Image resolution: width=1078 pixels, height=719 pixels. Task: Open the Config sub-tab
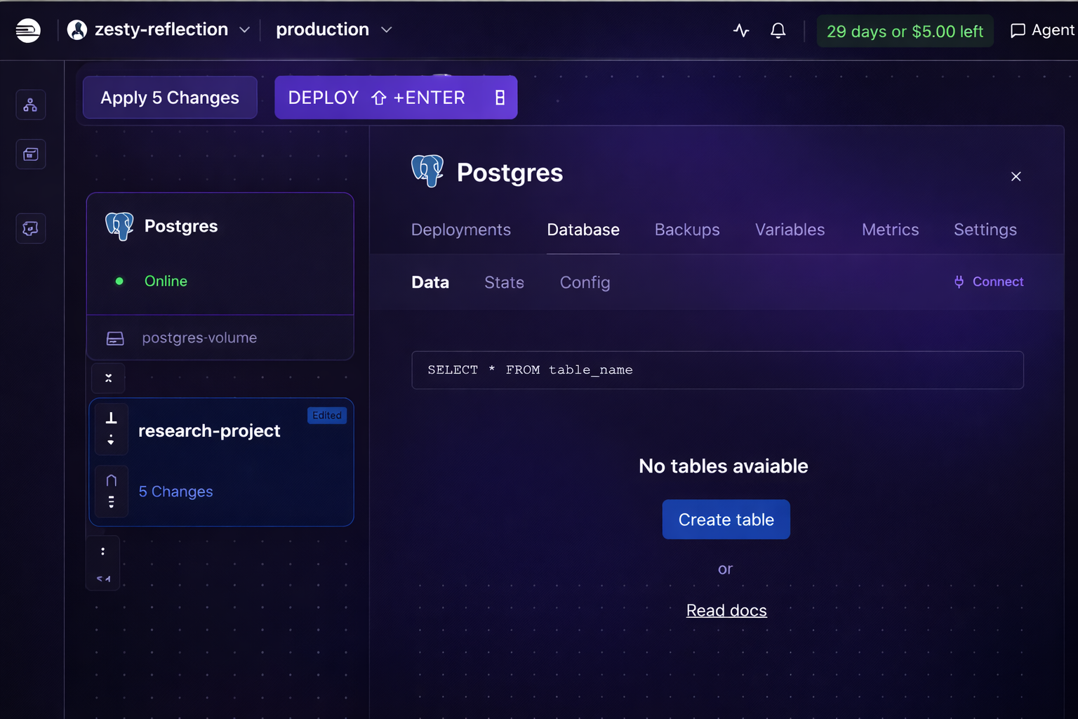click(x=585, y=282)
